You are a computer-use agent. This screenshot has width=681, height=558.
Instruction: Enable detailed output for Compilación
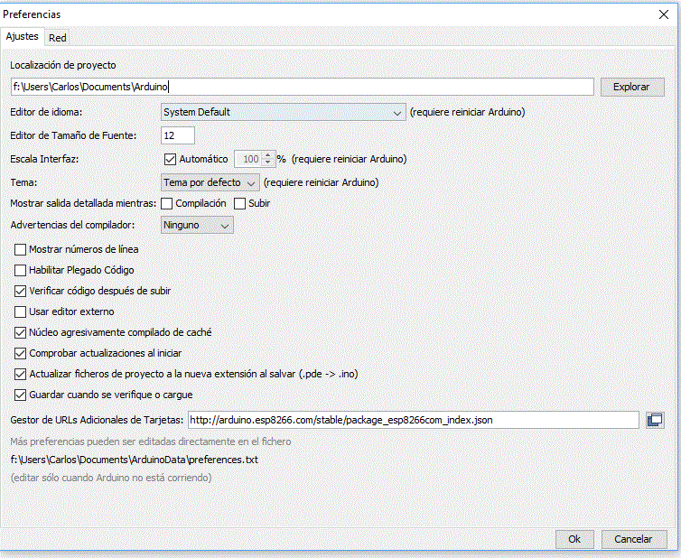coord(166,204)
